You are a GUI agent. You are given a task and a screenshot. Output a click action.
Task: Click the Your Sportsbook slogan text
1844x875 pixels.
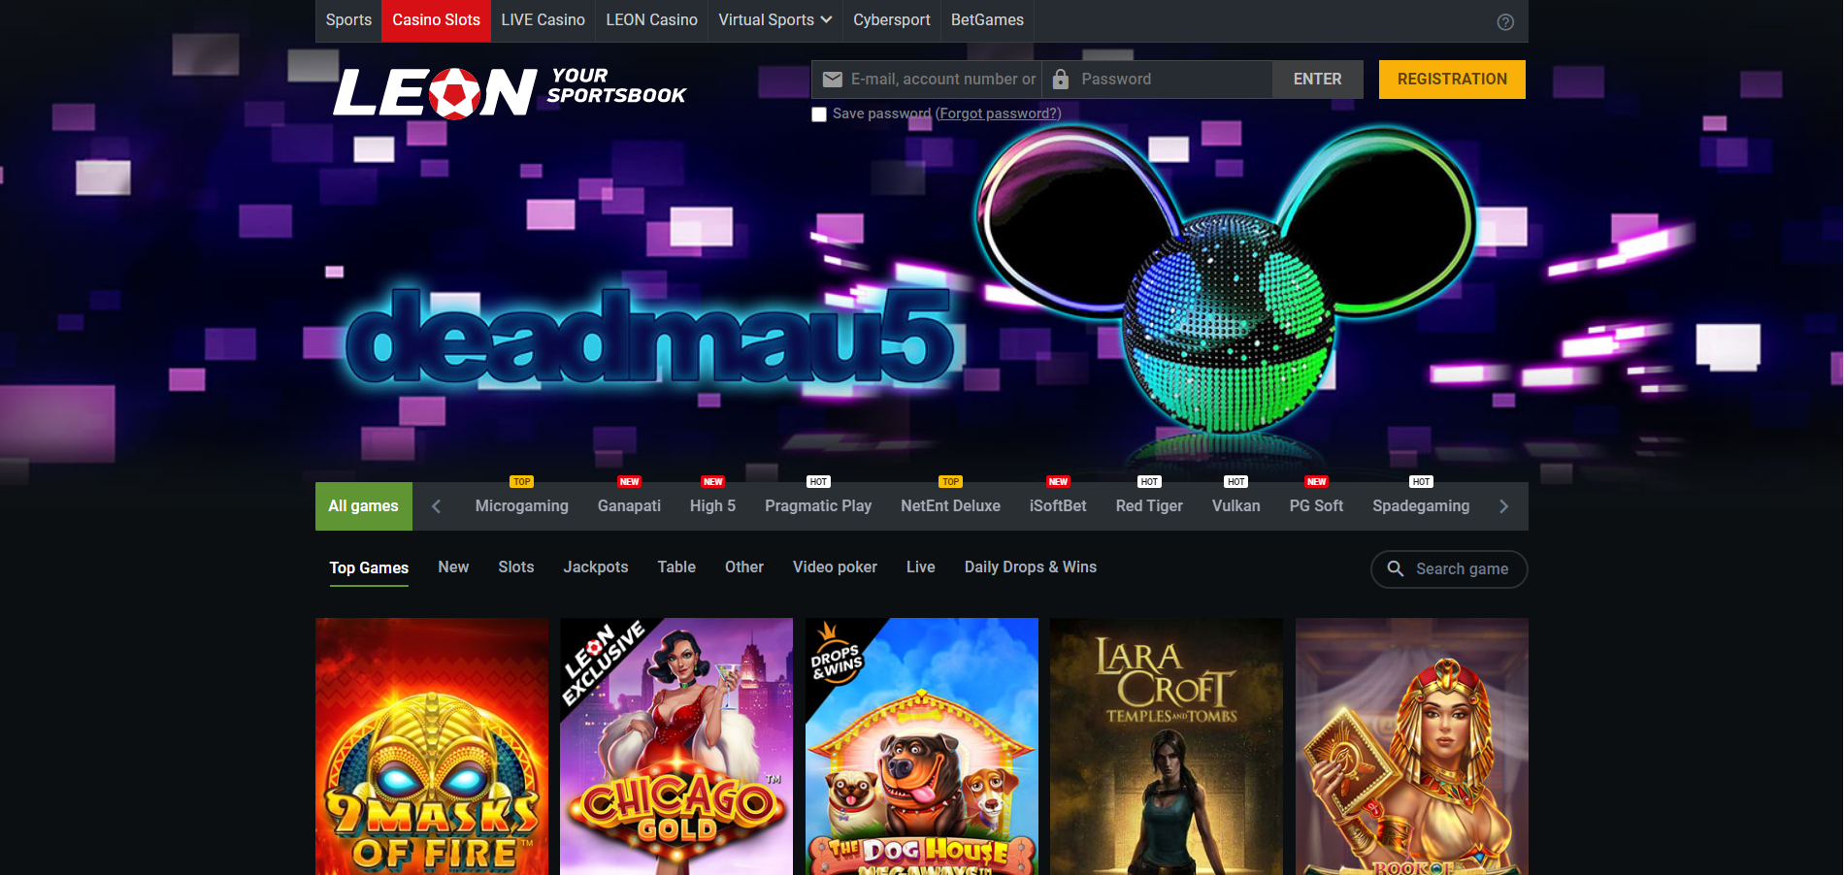pyautogui.click(x=616, y=85)
